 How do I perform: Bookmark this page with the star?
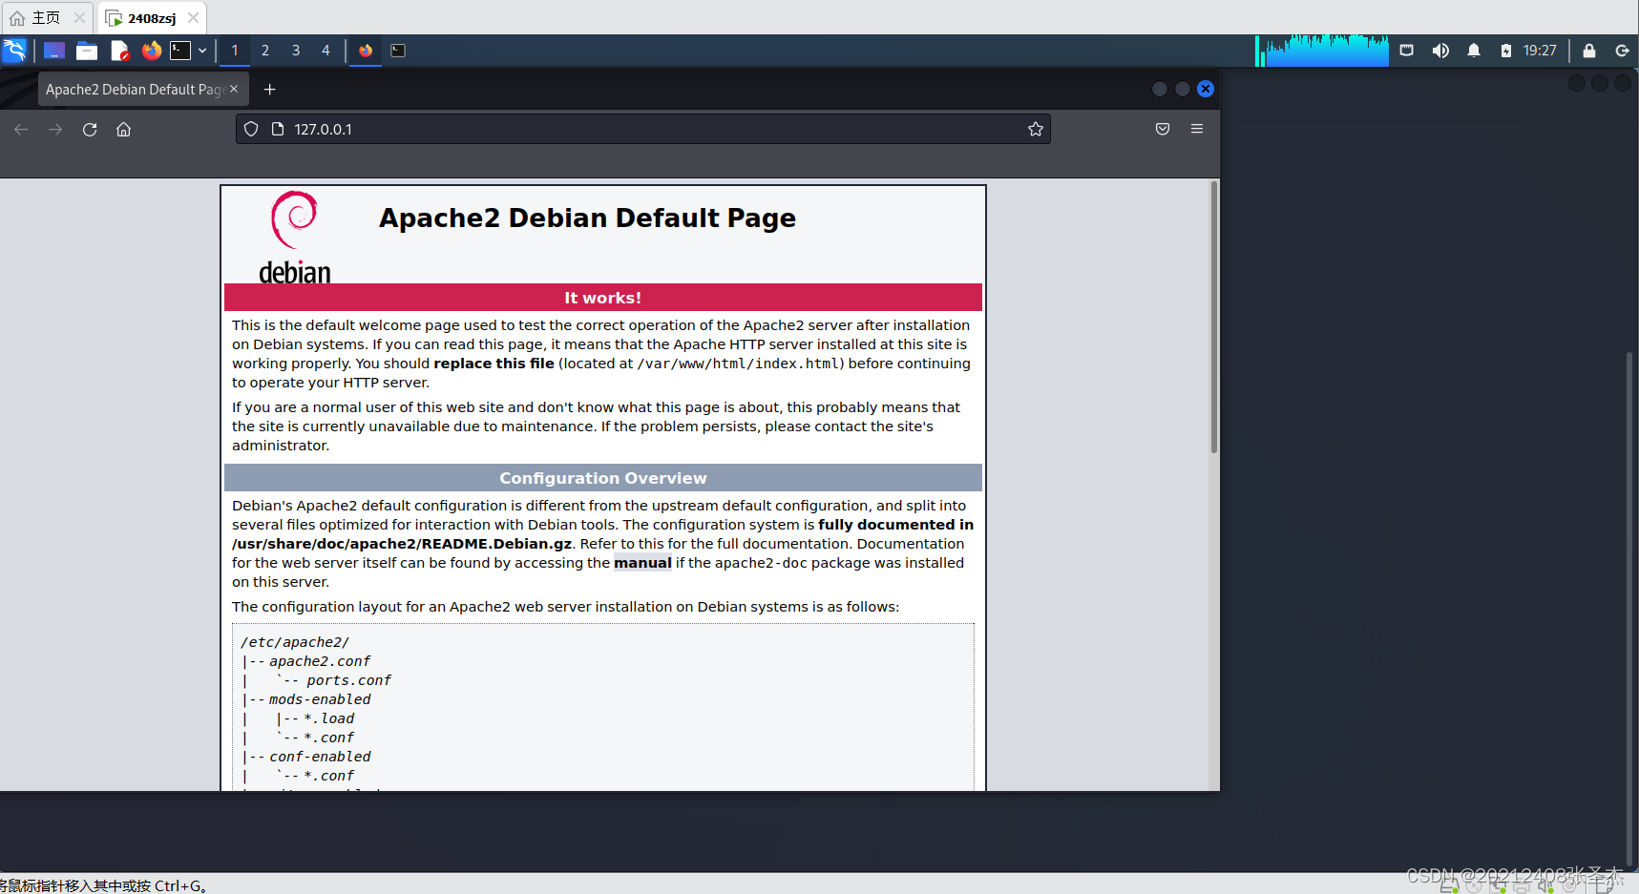(x=1036, y=129)
